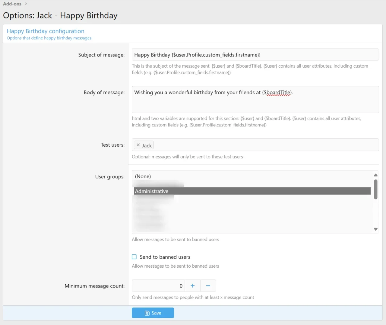This screenshot has height=325, width=386.
Task: Open the Add-ons breadcrumb link
Action: pyautogui.click(x=11, y=4)
